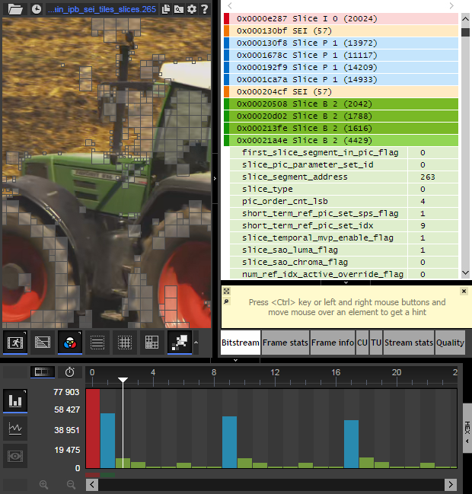This screenshot has width=472, height=494.
Task: Click bitstream list scroll up arrow
Action: point(465,19)
